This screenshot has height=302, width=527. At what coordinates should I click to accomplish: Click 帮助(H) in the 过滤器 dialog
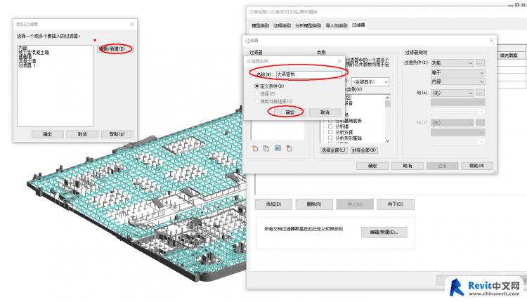click(477, 166)
